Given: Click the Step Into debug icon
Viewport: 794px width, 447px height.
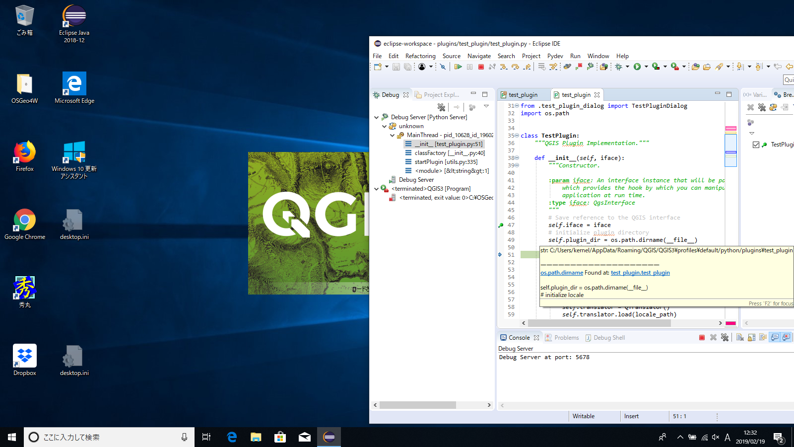Looking at the screenshot, I should 504,67.
